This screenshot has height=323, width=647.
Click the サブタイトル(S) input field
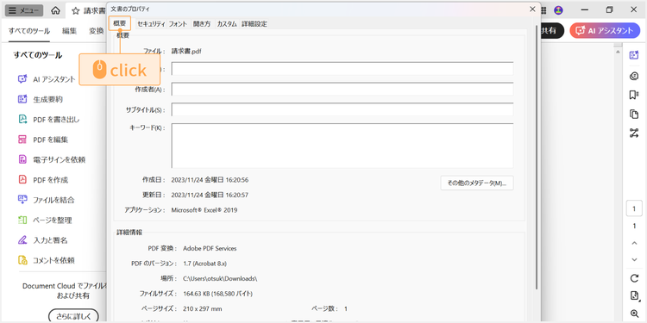coord(342,109)
